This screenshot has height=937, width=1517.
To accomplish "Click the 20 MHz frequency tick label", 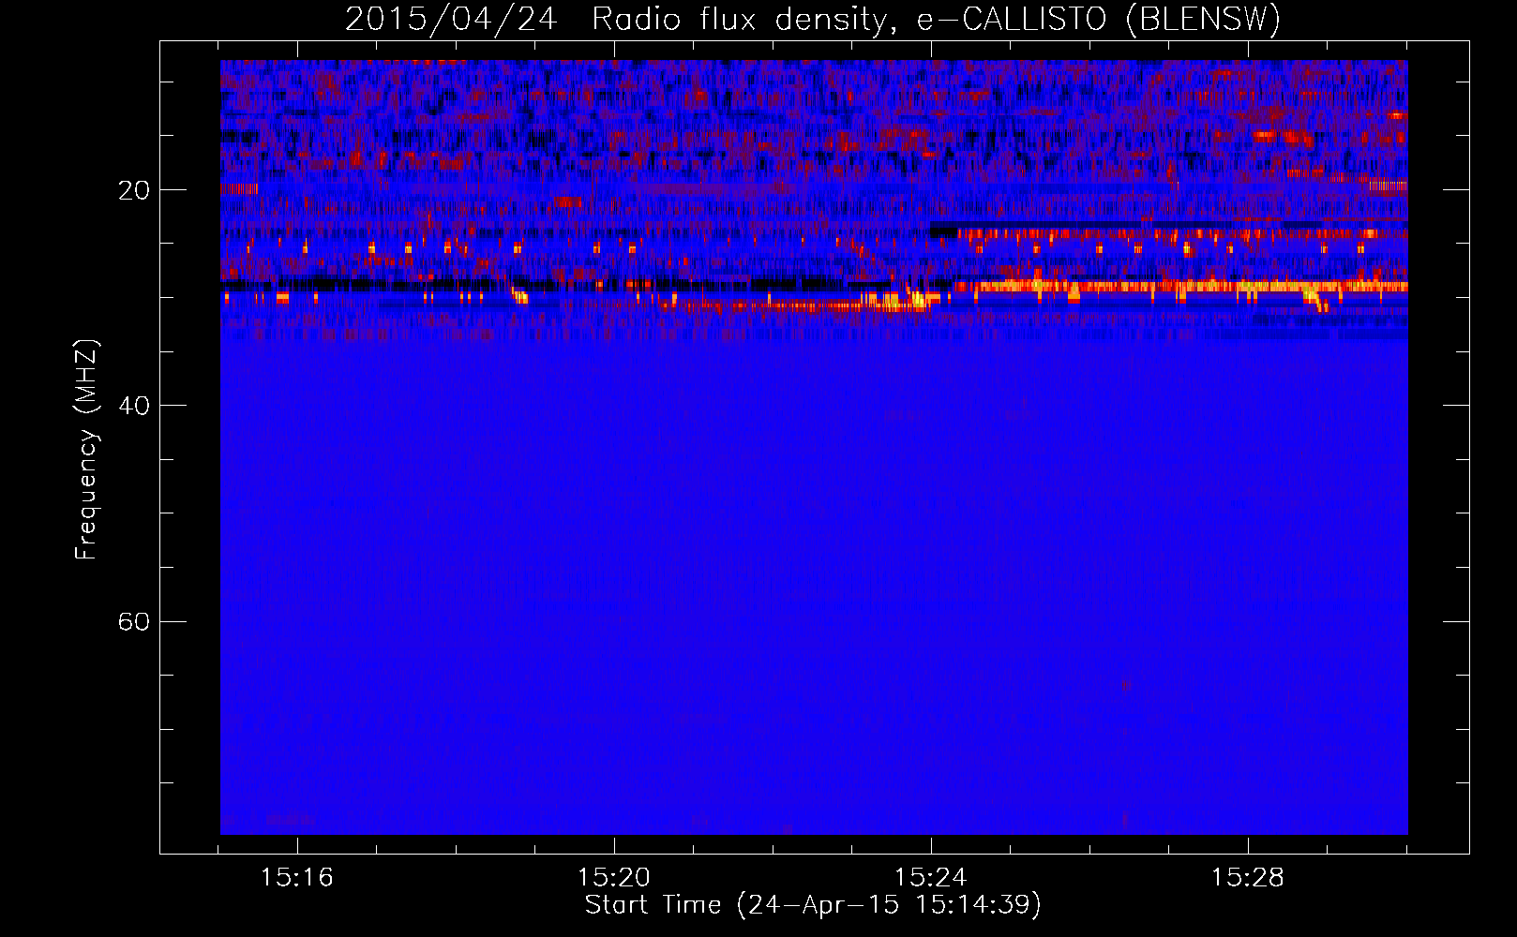I will coord(134,190).
